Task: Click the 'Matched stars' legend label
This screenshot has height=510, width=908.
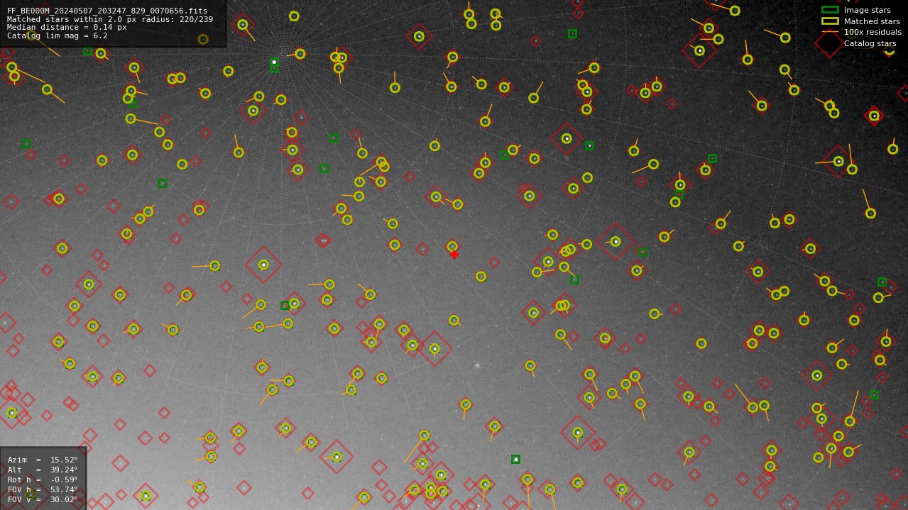Action: tap(872, 21)
